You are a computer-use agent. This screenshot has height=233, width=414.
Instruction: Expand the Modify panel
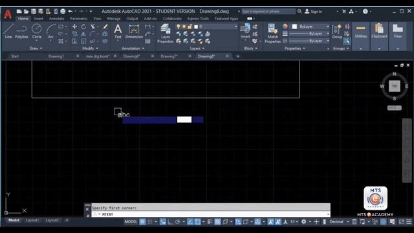(90, 49)
